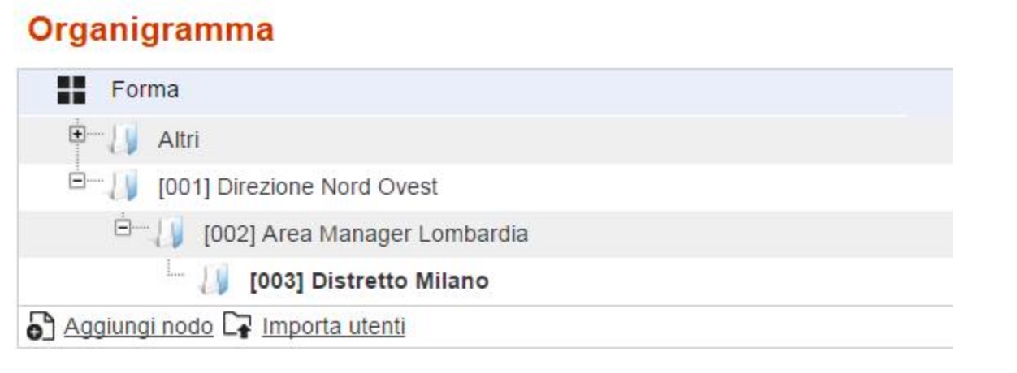Screen dimensions: 1017x373
Task: Click the folder icon of Direzione Nord Ovest
Action: click(125, 187)
